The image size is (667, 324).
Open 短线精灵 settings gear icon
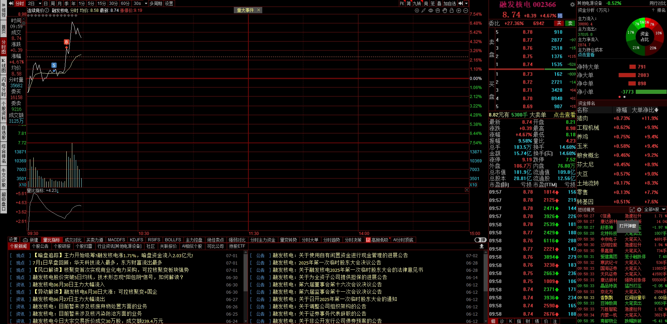tap(639, 210)
